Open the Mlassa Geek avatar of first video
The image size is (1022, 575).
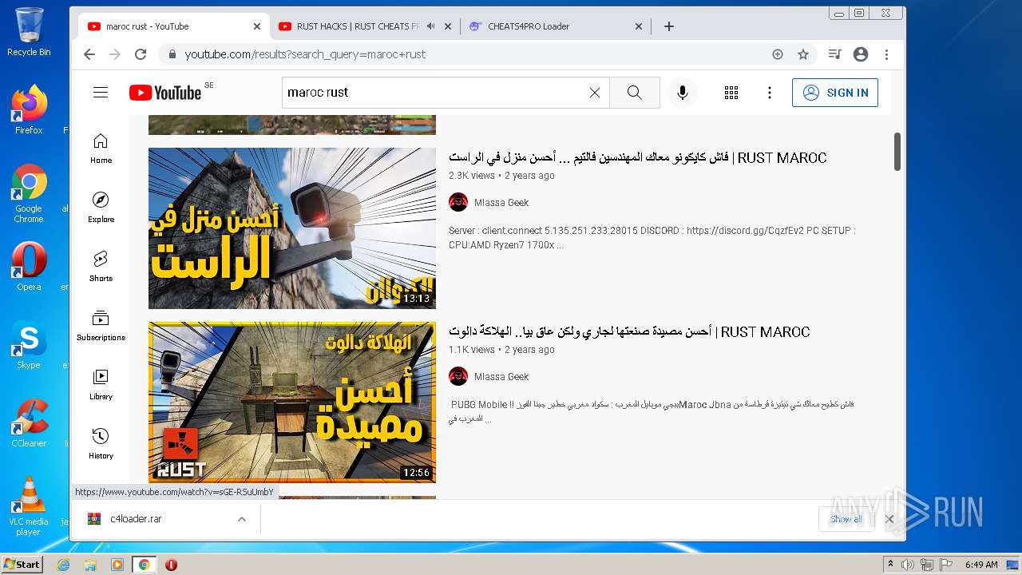458,202
